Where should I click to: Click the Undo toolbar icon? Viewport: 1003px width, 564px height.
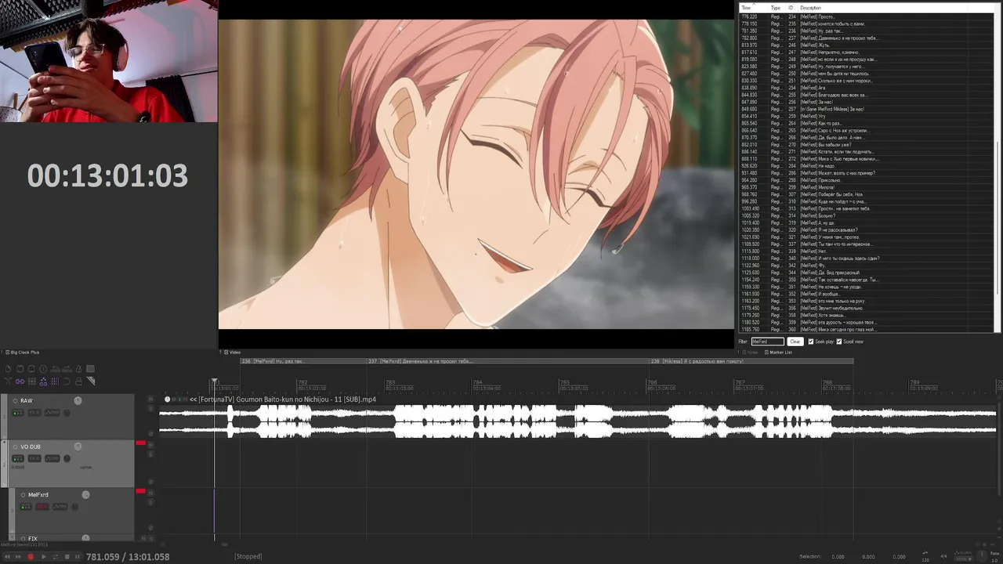pos(55,369)
